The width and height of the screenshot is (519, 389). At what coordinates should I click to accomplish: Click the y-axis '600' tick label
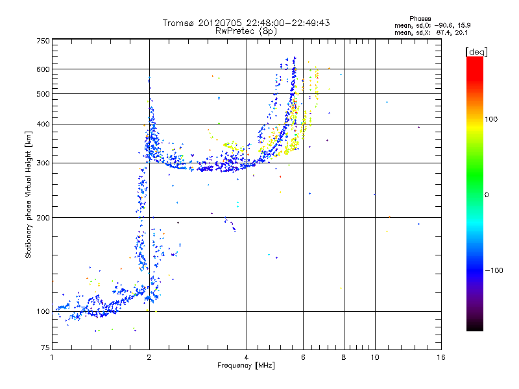tap(43, 69)
